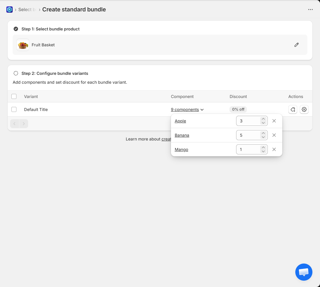This screenshot has width=320, height=287.
Task: Toggle the select-all variants header checkbox
Action: [x=14, y=96]
